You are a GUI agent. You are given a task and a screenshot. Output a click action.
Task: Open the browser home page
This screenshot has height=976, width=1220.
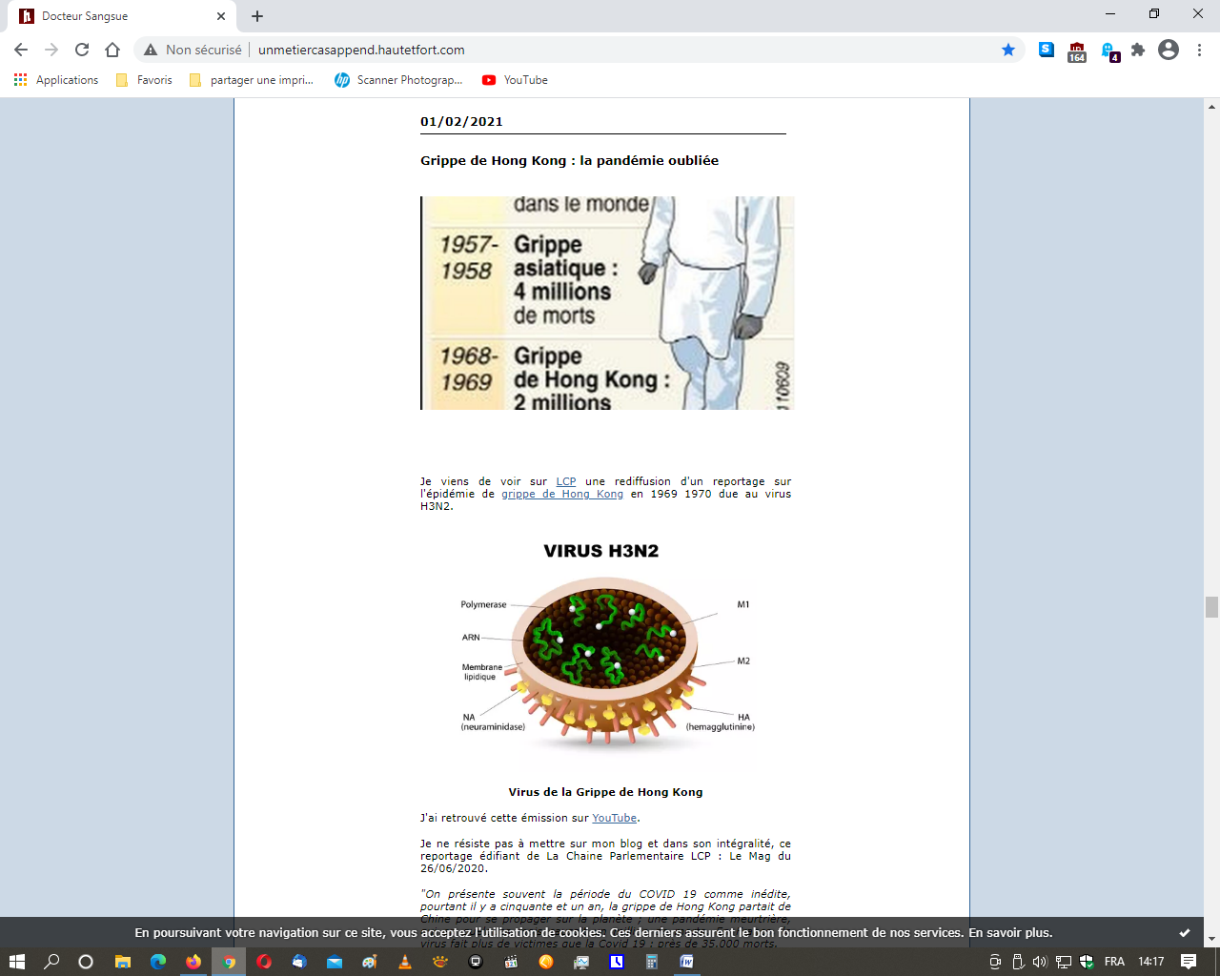click(x=112, y=50)
